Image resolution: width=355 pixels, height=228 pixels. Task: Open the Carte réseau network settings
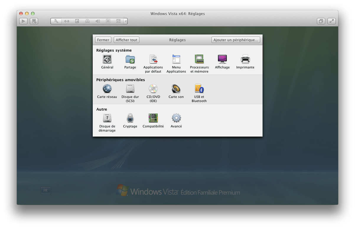pyautogui.click(x=107, y=91)
